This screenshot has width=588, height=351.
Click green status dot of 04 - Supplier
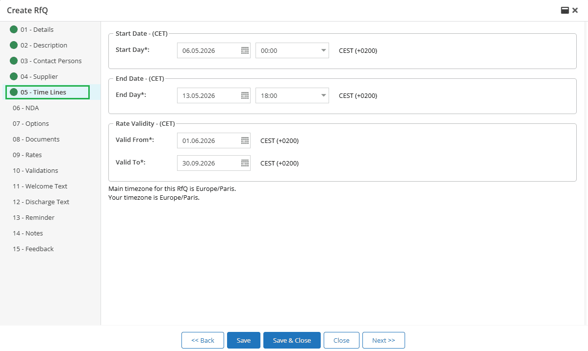coord(14,76)
